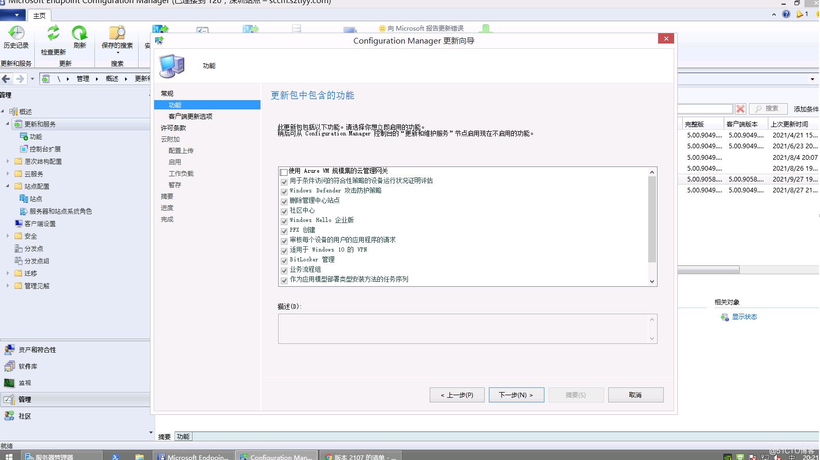Image resolution: width=820 pixels, height=460 pixels.
Task: Toggle 用于条件访问的符合性策略 checkbox
Action: (x=284, y=182)
